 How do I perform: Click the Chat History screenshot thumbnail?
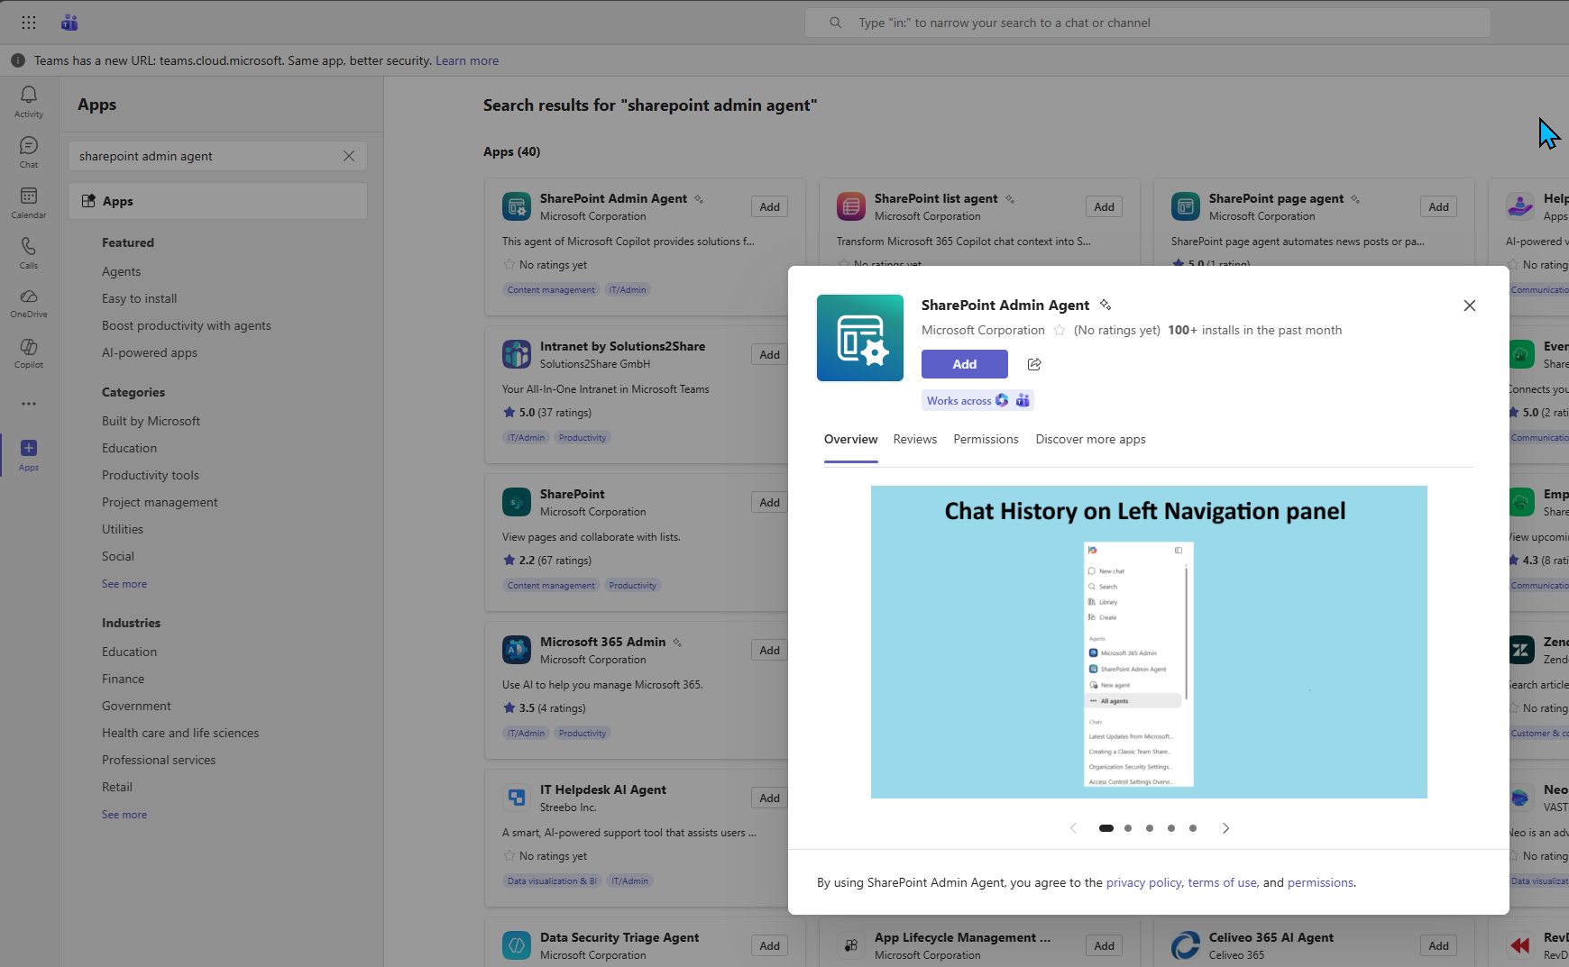pos(1149,642)
